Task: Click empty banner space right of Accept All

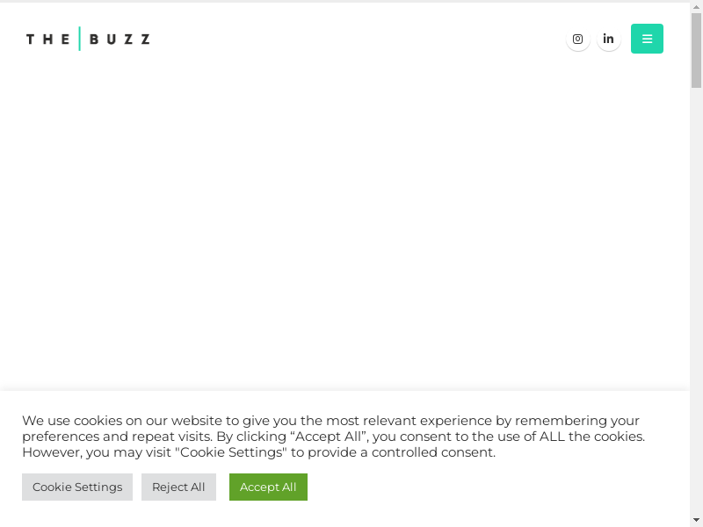Action: click(x=492, y=487)
